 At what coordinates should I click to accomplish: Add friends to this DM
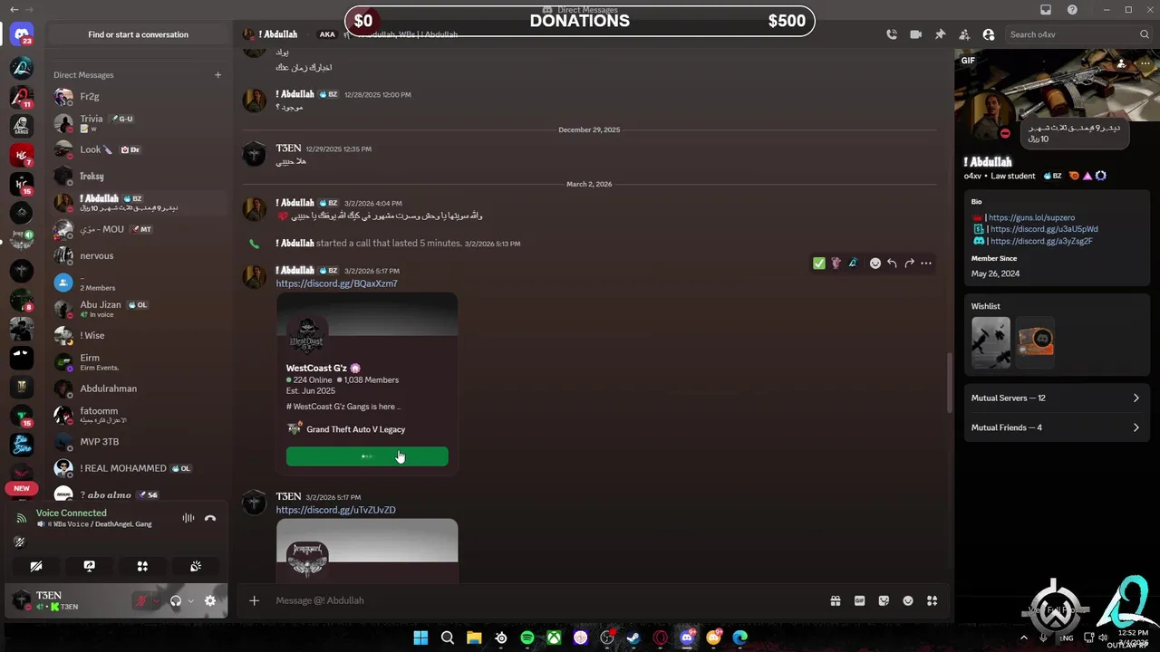pos(964,34)
